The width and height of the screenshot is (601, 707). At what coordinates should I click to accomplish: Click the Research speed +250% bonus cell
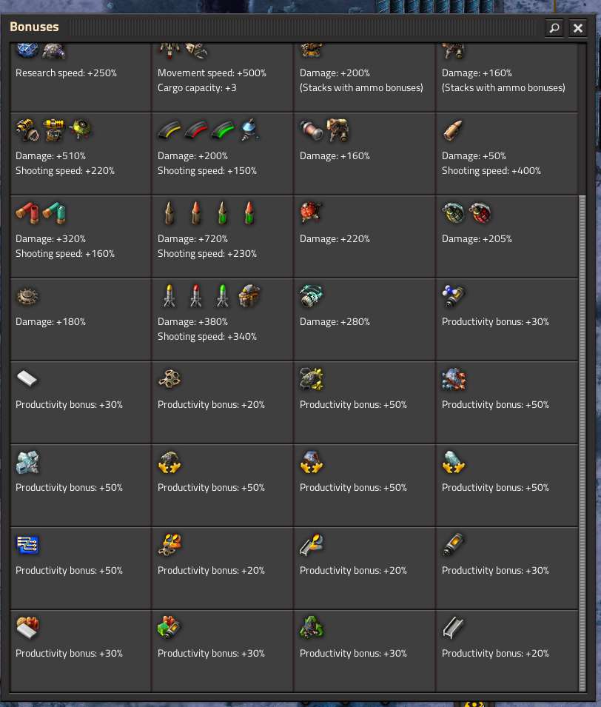coord(81,77)
